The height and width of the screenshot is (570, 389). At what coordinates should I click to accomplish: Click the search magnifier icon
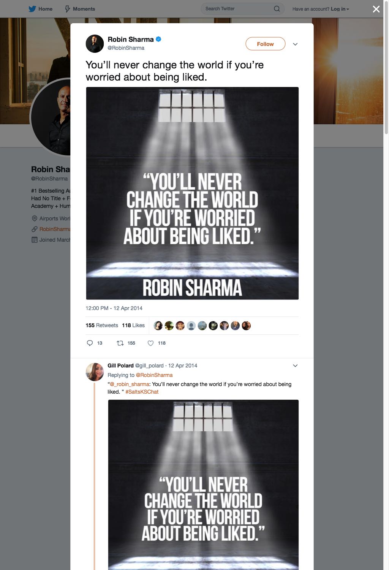point(277,9)
